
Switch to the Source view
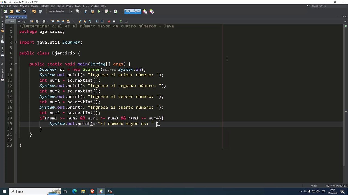[11, 21]
